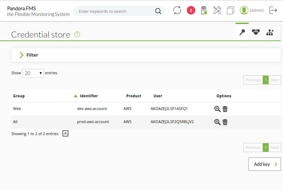Select the key icon credential store tab
Image resolution: width=283 pixels, height=191 pixels.
click(x=242, y=32)
